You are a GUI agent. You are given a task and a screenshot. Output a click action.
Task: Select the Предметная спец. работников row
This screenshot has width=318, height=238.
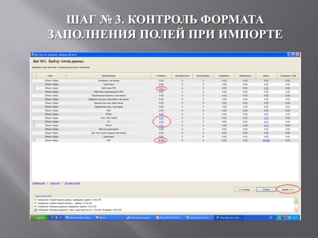point(109,103)
